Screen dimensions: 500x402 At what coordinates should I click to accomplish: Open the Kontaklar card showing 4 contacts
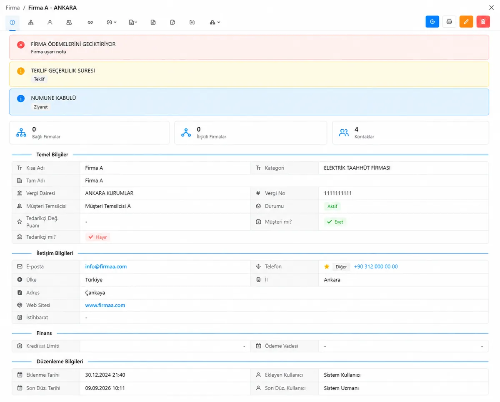(x=410, y=133)
